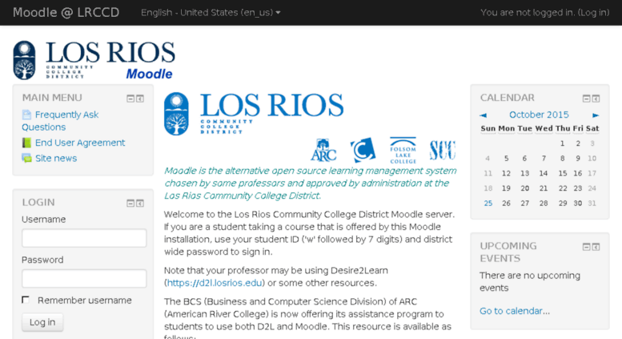Click the Sun column header in calendar
This screenshot has height=339, width=622.
click(x=488, y=128)
